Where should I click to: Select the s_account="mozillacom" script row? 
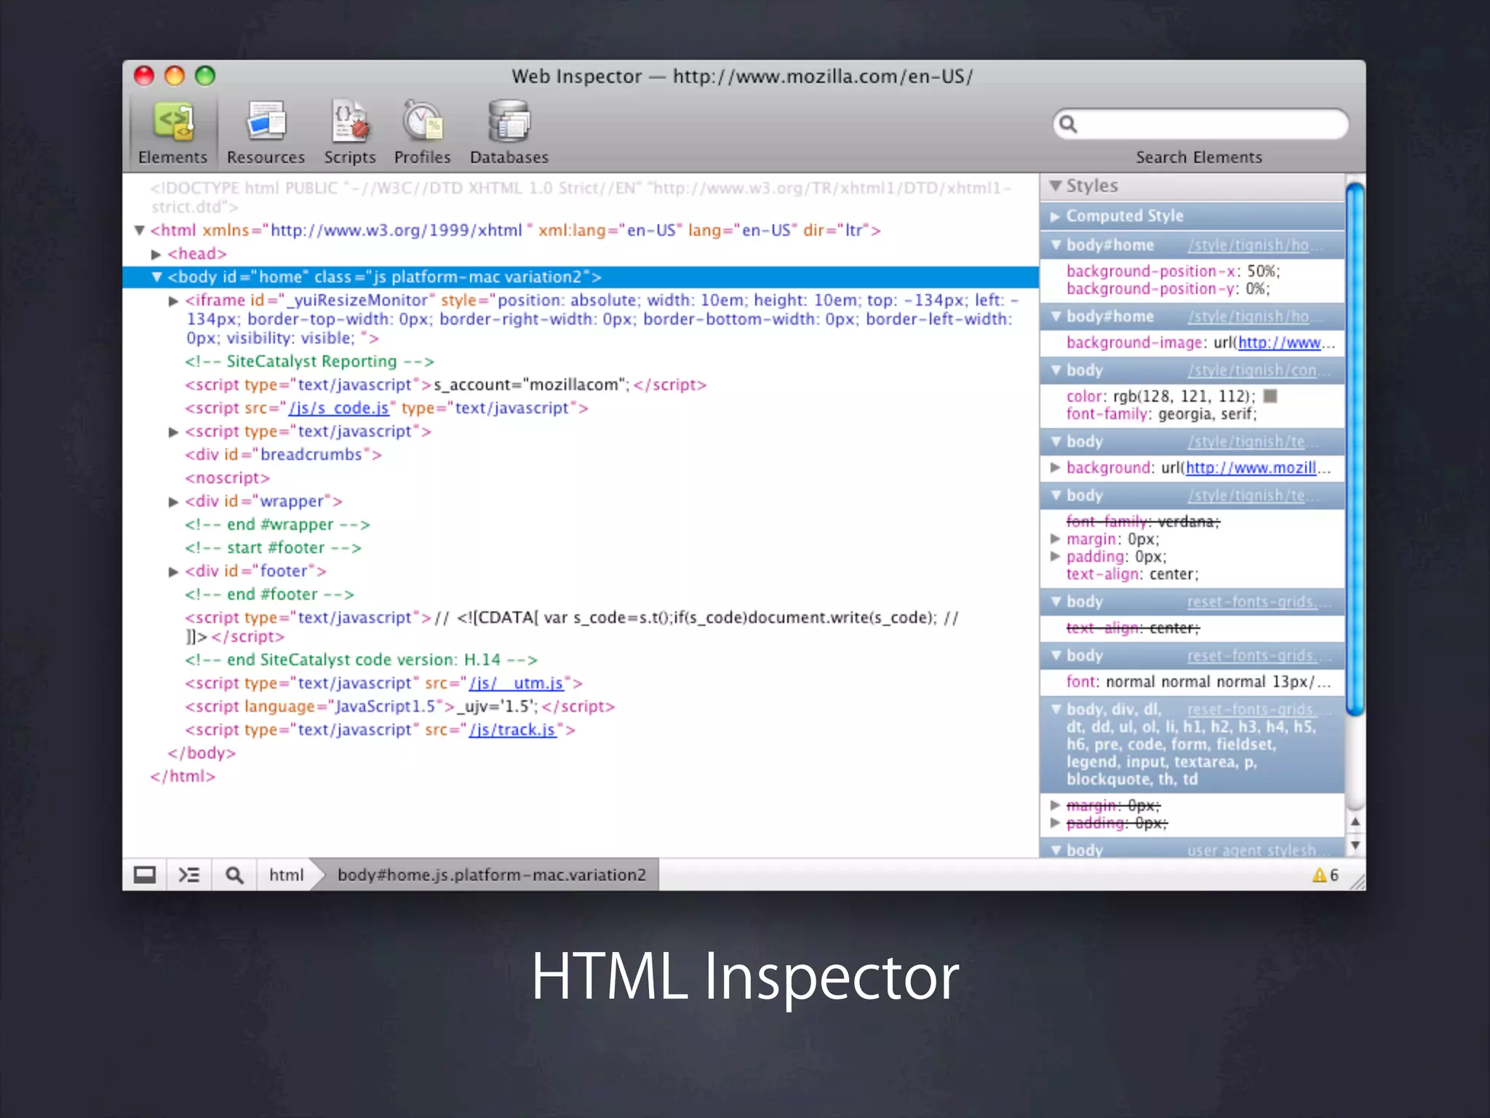(445, 385)
